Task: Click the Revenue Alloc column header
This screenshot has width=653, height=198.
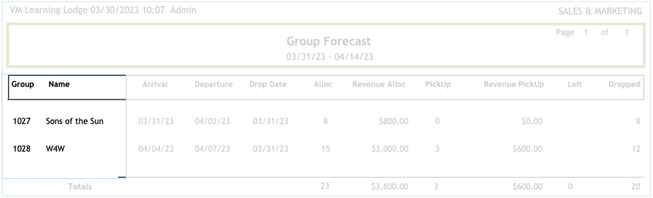Action: [380, 85]
